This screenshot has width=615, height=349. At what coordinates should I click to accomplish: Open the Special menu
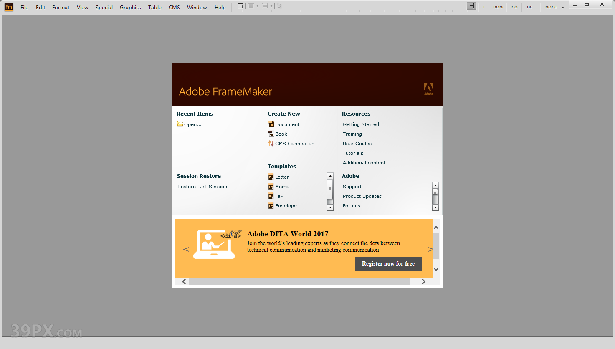104,7
